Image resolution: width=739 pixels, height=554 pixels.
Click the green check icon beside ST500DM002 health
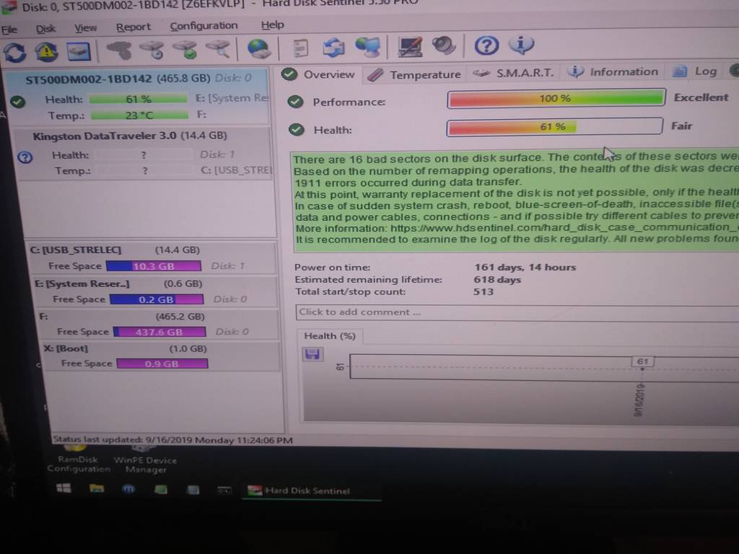pyautogui.click(x=18, y=101)
